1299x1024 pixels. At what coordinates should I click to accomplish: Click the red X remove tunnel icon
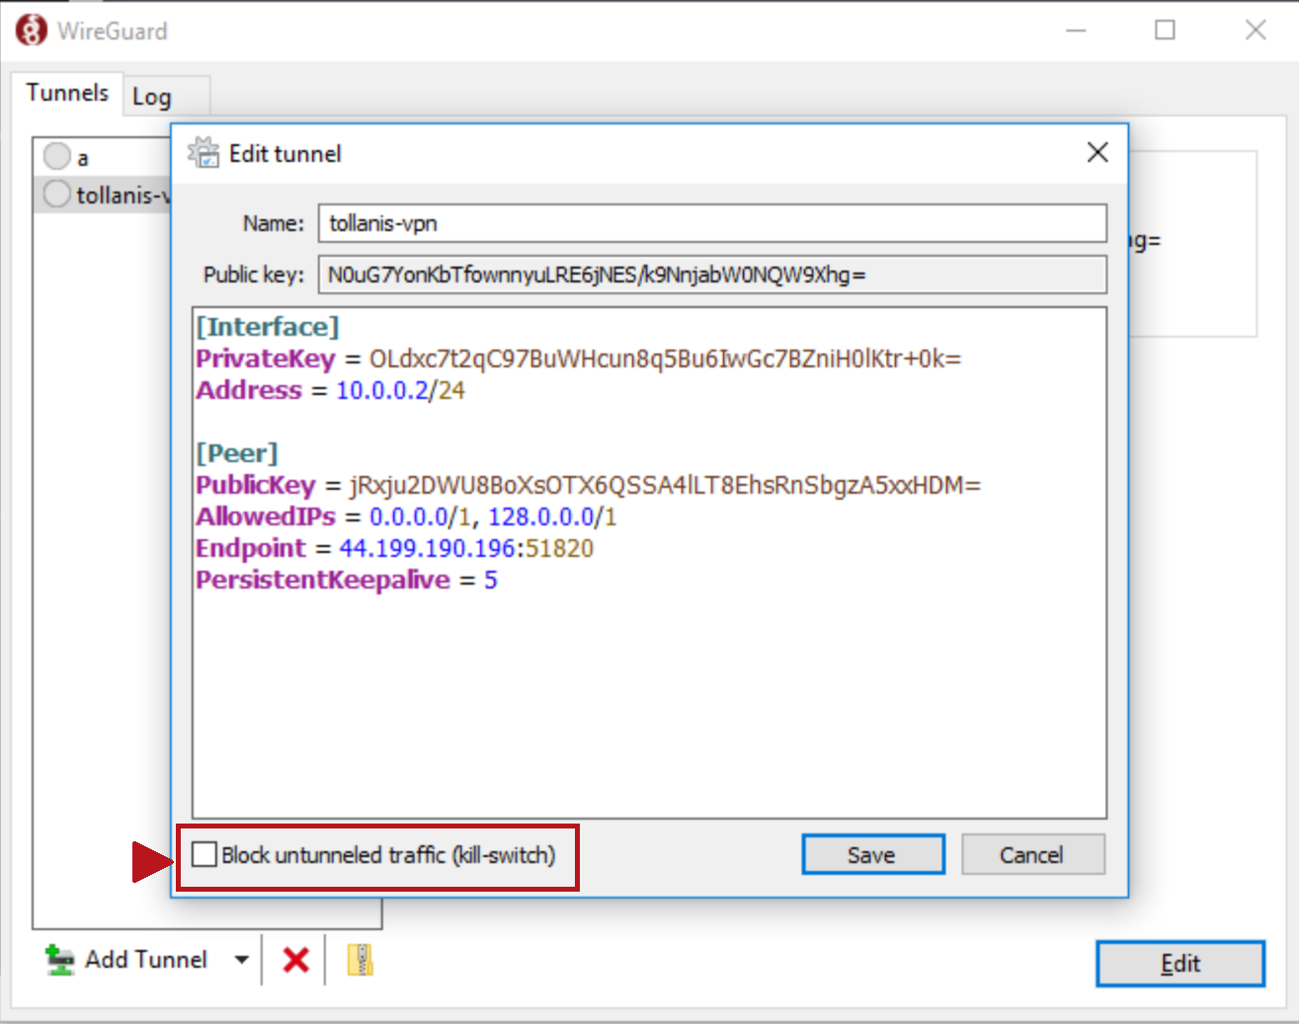click(x=295, y=960)
